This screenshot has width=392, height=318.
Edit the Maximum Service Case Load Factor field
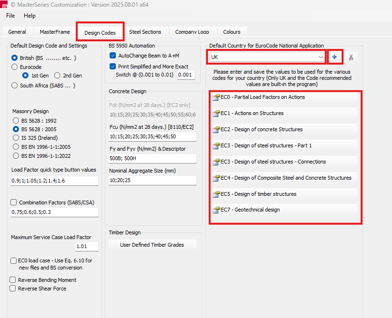[87, 246]
